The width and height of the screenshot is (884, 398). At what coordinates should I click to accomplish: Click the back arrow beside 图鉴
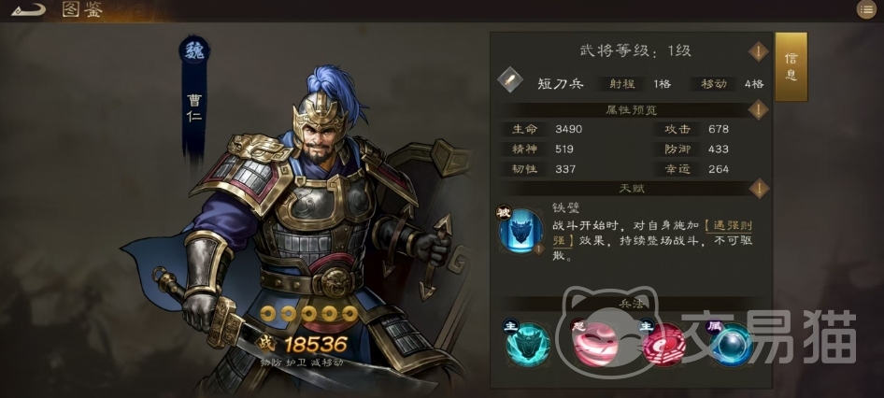[x=28, y=9]
